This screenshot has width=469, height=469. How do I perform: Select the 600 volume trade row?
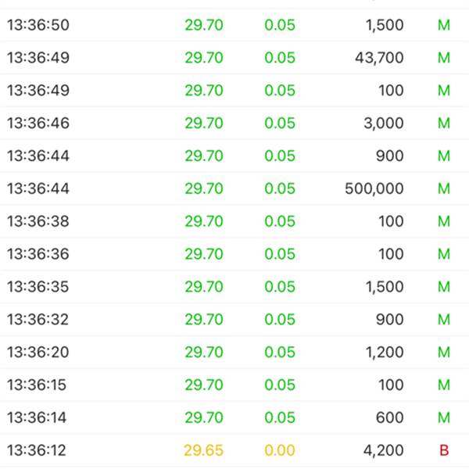point(234,417)
